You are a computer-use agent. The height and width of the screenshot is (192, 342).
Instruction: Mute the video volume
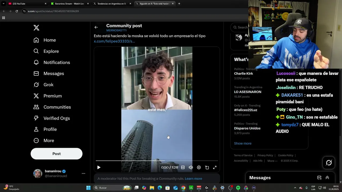click(191, 167)
